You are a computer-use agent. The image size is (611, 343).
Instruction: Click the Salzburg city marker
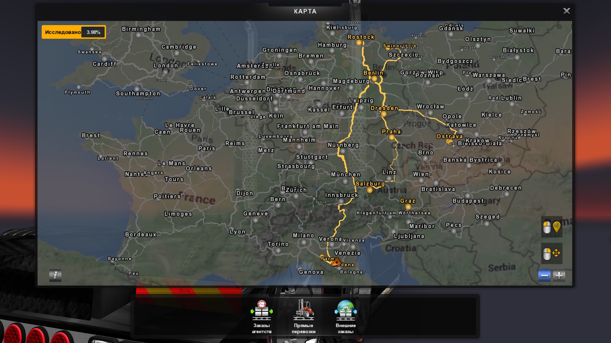tap(369, 190)
